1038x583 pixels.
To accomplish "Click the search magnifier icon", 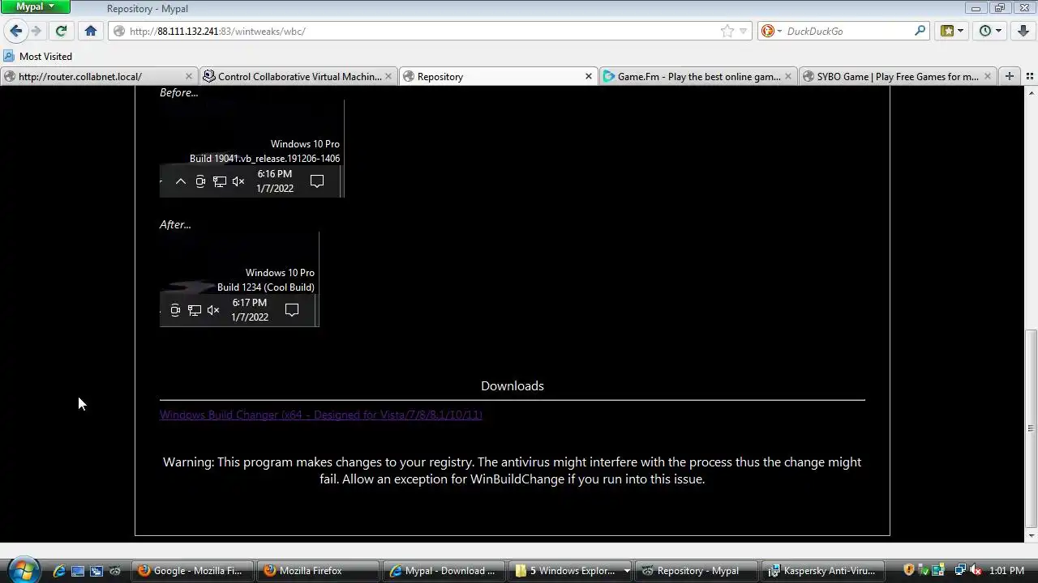I will coord(920,31).
